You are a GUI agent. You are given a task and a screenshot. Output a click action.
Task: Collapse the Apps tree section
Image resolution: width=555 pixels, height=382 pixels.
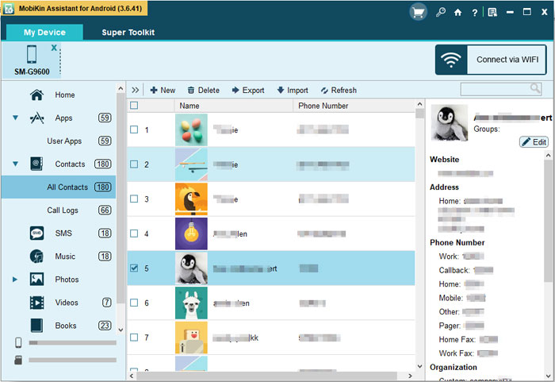(x=15, y=118)
